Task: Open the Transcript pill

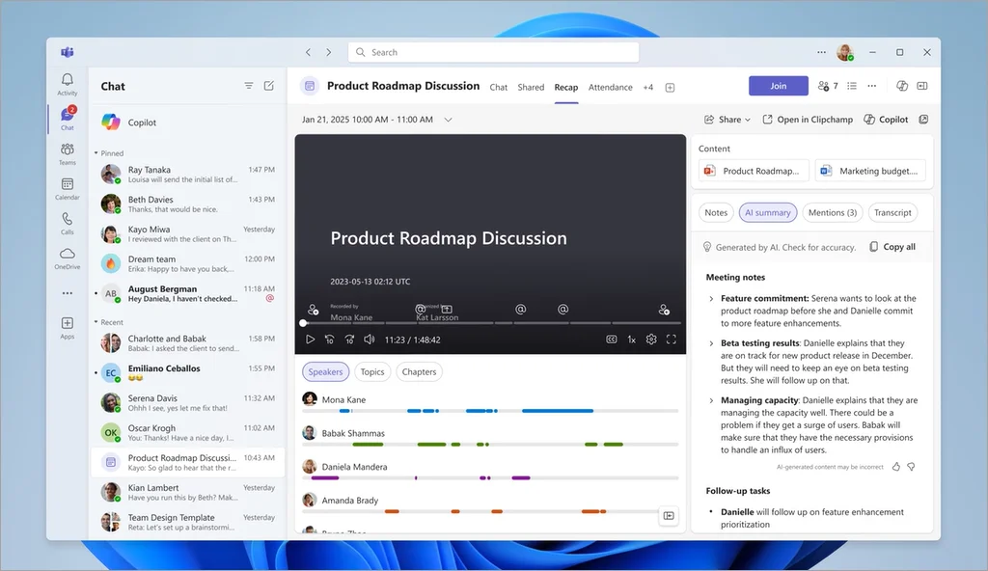Action: pos(892,212)
